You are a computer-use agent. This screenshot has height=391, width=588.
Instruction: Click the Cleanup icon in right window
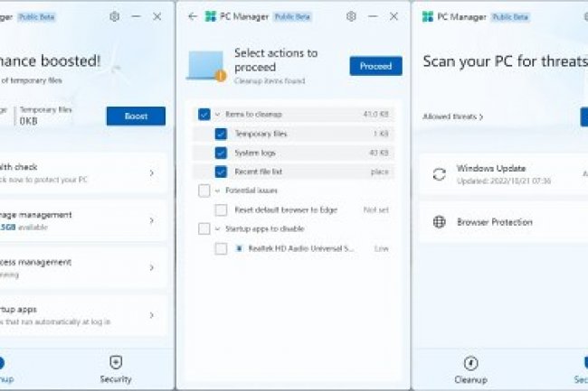pyautogui.click(x=470, y=363)
